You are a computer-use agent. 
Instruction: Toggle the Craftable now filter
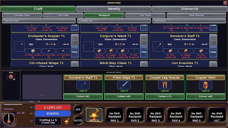[114, 21]
